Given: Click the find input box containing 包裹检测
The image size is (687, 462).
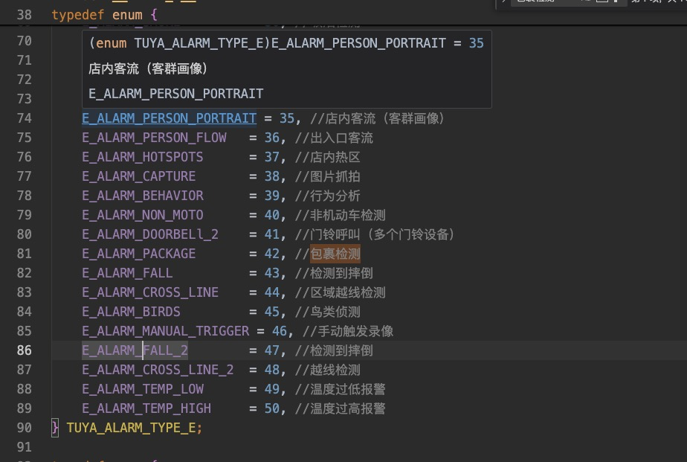Looking at the screenshot, I should click(x=543, y=3).
